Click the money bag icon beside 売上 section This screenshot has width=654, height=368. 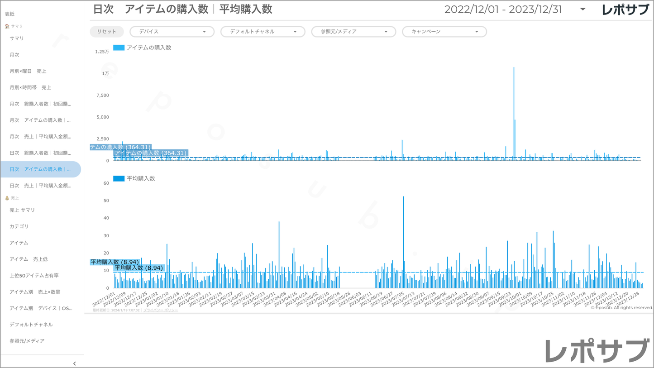7,198
